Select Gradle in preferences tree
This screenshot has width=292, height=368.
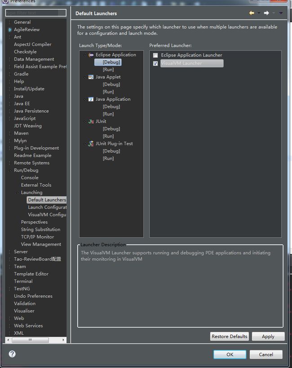pos(21,74)
